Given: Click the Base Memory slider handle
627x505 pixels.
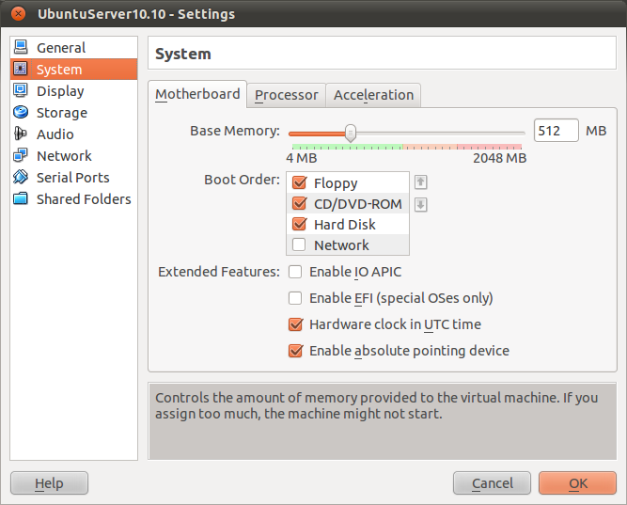Looking at the screenshot, I should [350, 133].
